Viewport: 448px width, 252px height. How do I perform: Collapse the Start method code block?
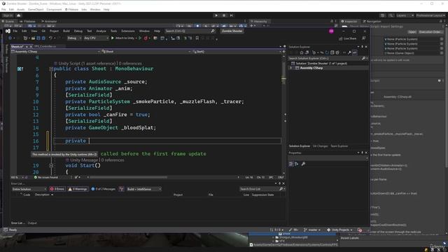(x=51, y=165)
